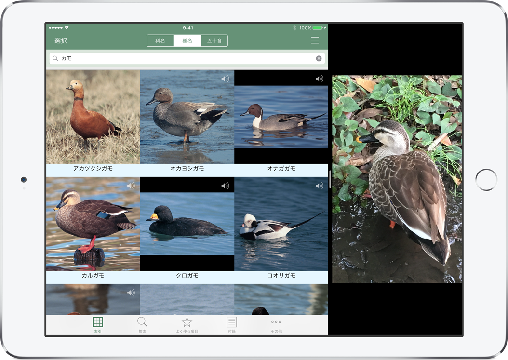
Task: Switch sorting to 科名
Action: [x=160, y=40]
